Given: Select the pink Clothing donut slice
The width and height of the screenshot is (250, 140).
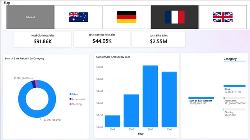Looking at the screenshot, I should (x=36, y=84).
